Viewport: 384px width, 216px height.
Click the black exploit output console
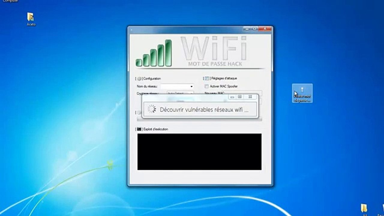click(x=199, y=152)
